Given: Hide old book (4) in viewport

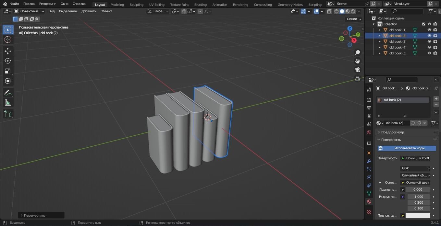Looking at the screenshot, I should coord(429,47).
